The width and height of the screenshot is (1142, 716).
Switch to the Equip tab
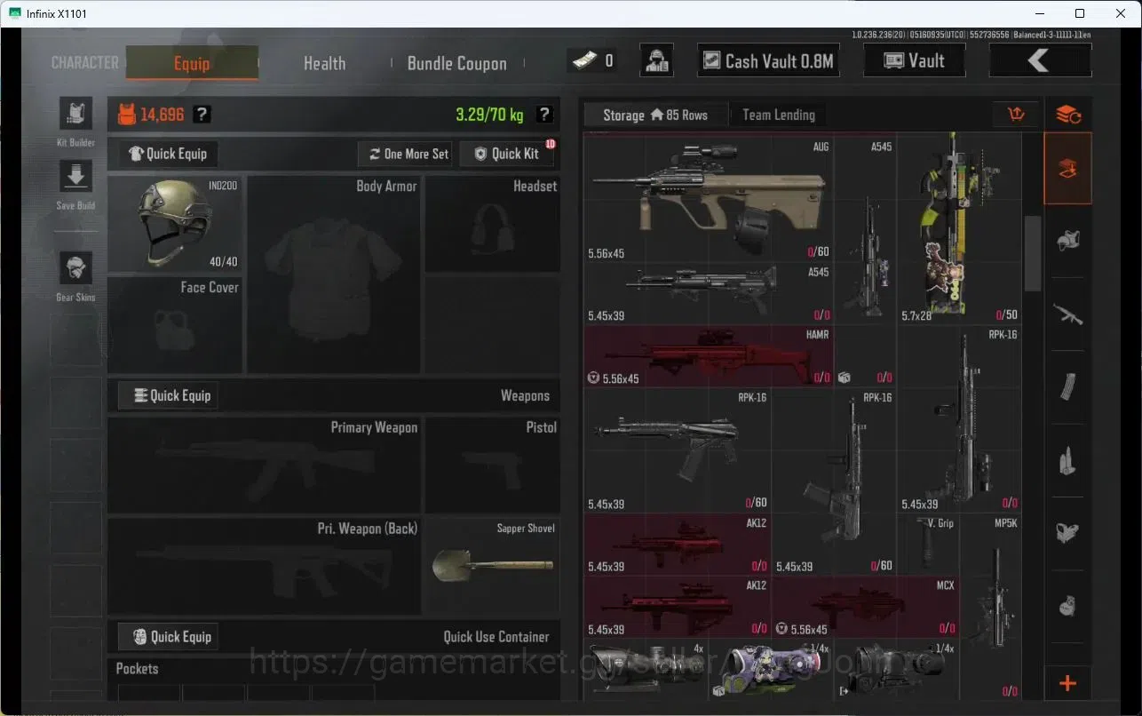pyautogui.click(x=192, y=63)
